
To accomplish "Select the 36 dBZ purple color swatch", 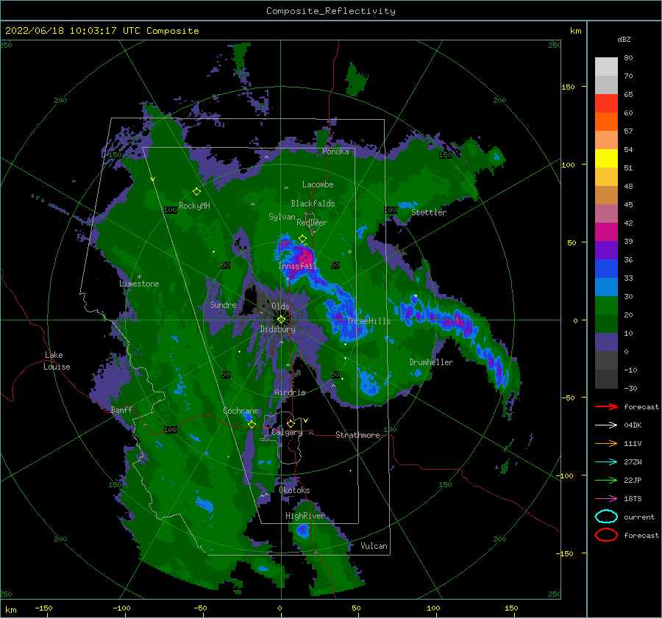I will [606, 250].
